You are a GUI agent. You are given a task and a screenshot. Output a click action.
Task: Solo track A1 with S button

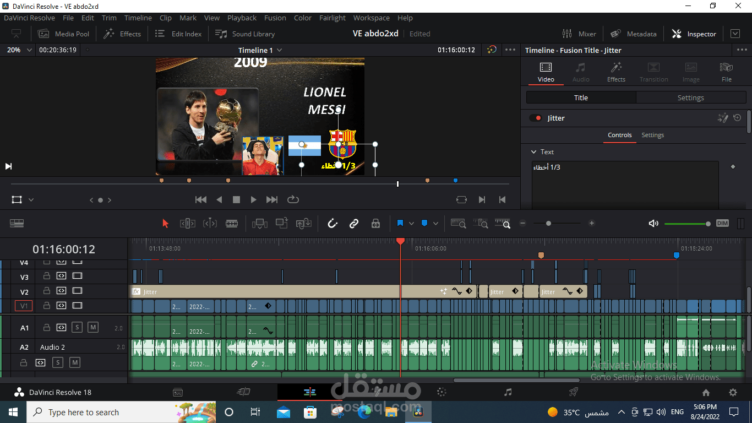pos(77,328)
